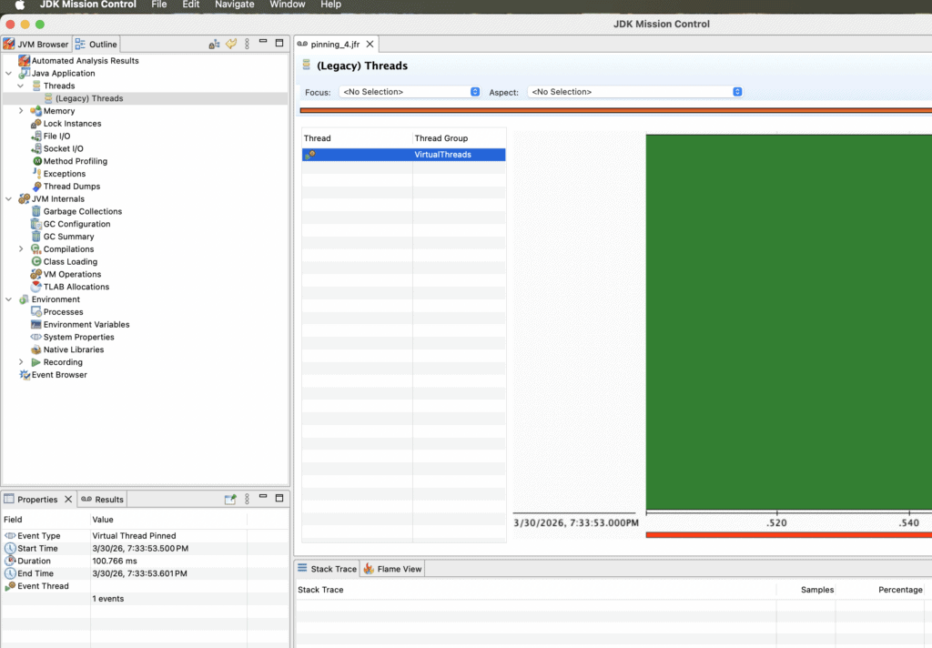Open Automated Analysis Results page
The height and width of the screenshot is (648, 932).
[x=85, y=61]
